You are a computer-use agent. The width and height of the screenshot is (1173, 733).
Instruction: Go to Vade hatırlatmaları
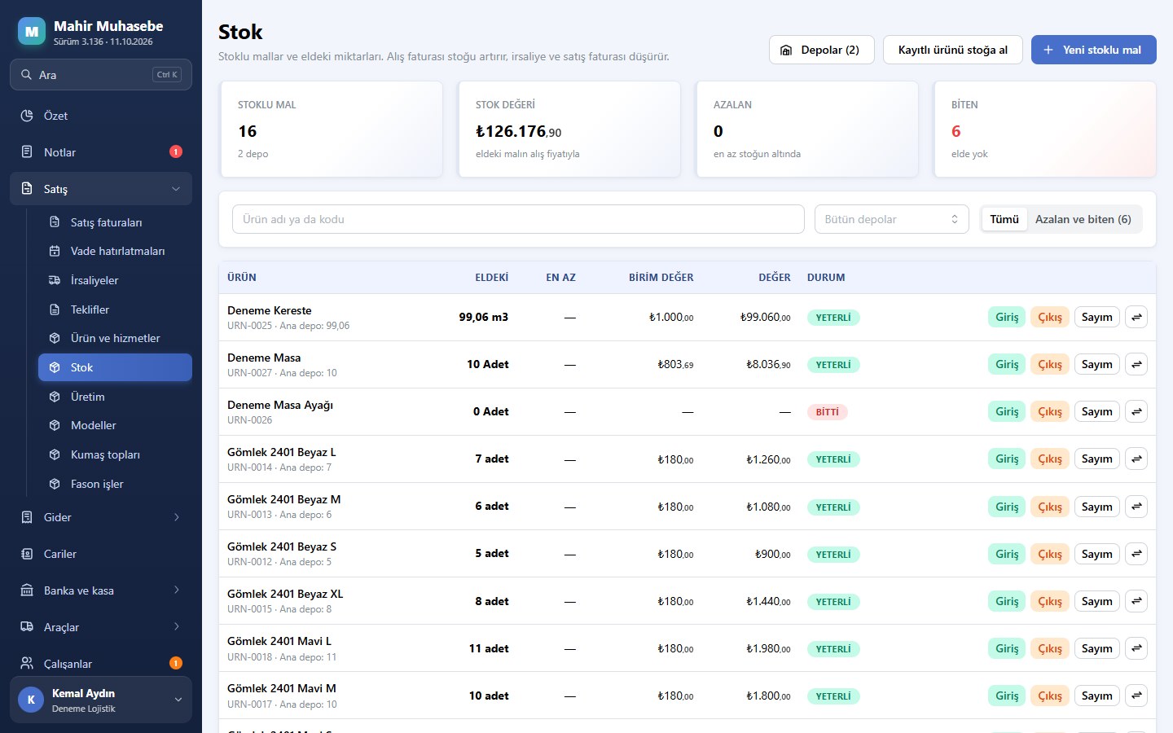(x=115, y=251)
